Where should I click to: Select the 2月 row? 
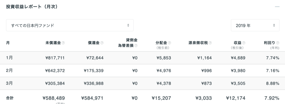click(142, 71)
